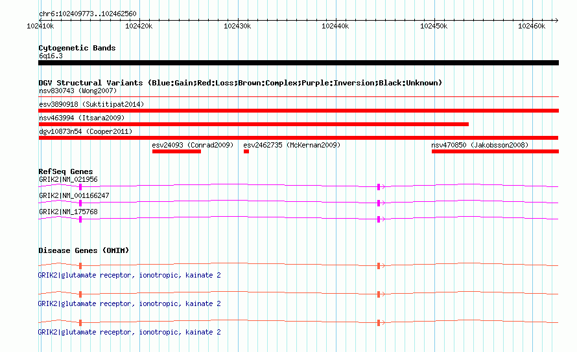Click the left exon on third OMIM GRIK2 track
This screenshot has width=577, height=352.
[x=80, y=323]
